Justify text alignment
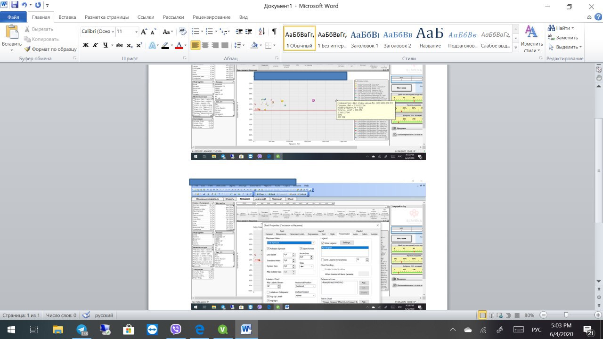The image size is (603, 339). click(x=224, y=46)
